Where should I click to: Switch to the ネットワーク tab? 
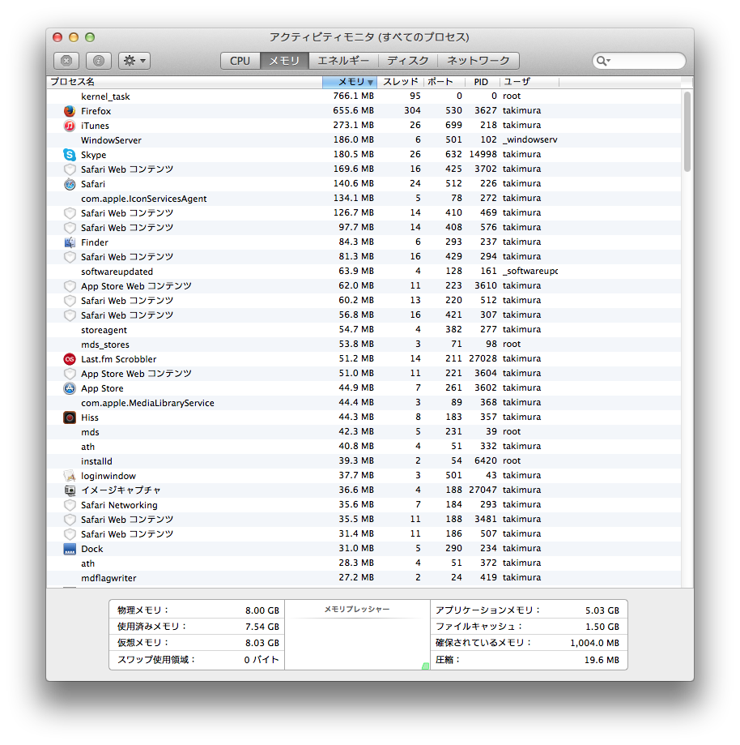tap(478, 61)
